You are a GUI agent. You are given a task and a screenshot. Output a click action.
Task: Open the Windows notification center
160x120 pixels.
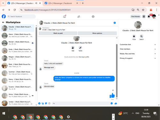click(x=155, y=114)
